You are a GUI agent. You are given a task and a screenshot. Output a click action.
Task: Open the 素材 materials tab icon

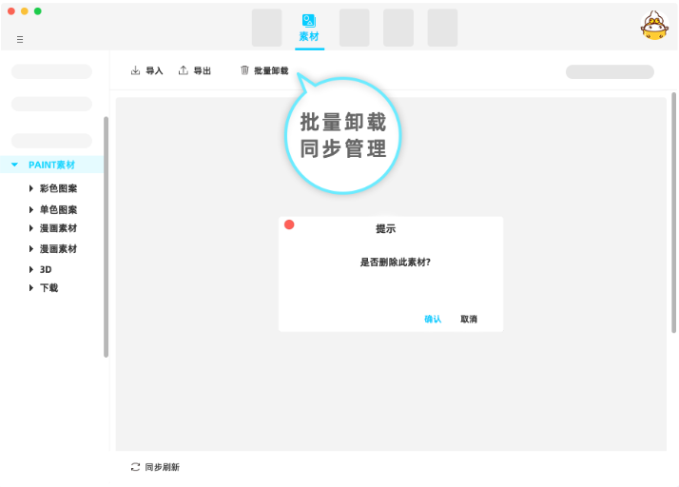pyautogui.click(x=309, y=21)
